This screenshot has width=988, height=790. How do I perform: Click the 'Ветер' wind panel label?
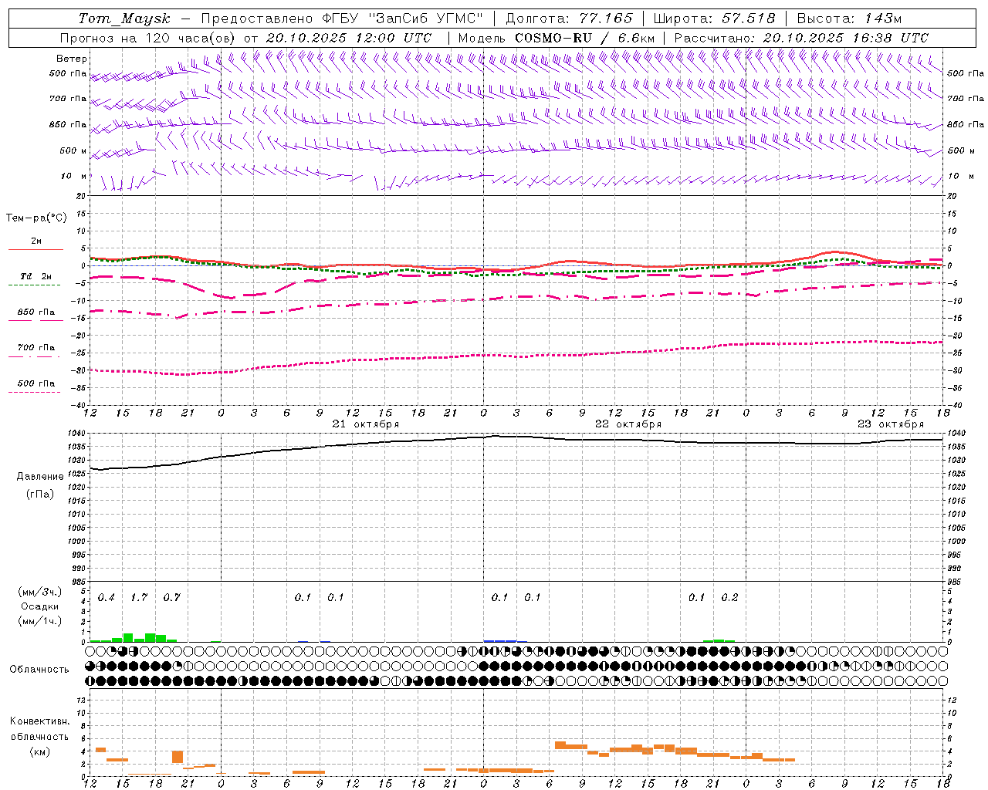[x=72, y=59]
